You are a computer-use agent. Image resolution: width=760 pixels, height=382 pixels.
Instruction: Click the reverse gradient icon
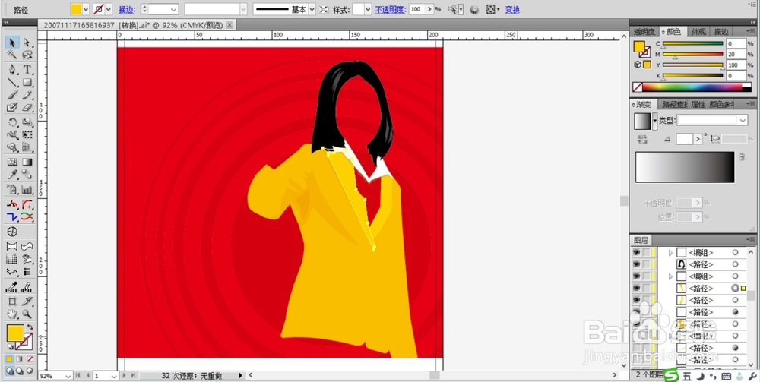643,139
